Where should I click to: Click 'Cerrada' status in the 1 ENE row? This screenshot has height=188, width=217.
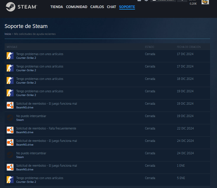tap(150, 166)
